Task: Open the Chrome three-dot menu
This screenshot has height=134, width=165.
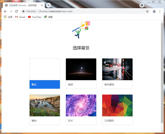Action: pos(160,11)
